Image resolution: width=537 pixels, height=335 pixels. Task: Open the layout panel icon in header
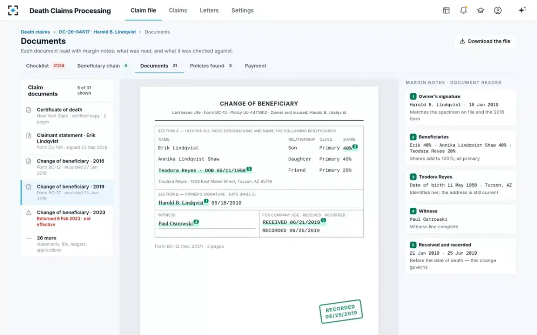pyautogui.click(x=446, y=10)
